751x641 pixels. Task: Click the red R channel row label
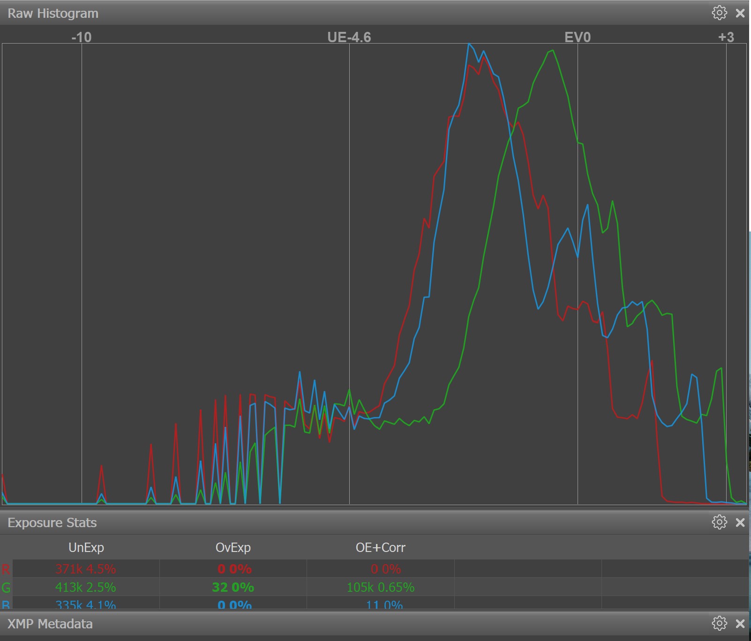point(6,569)
